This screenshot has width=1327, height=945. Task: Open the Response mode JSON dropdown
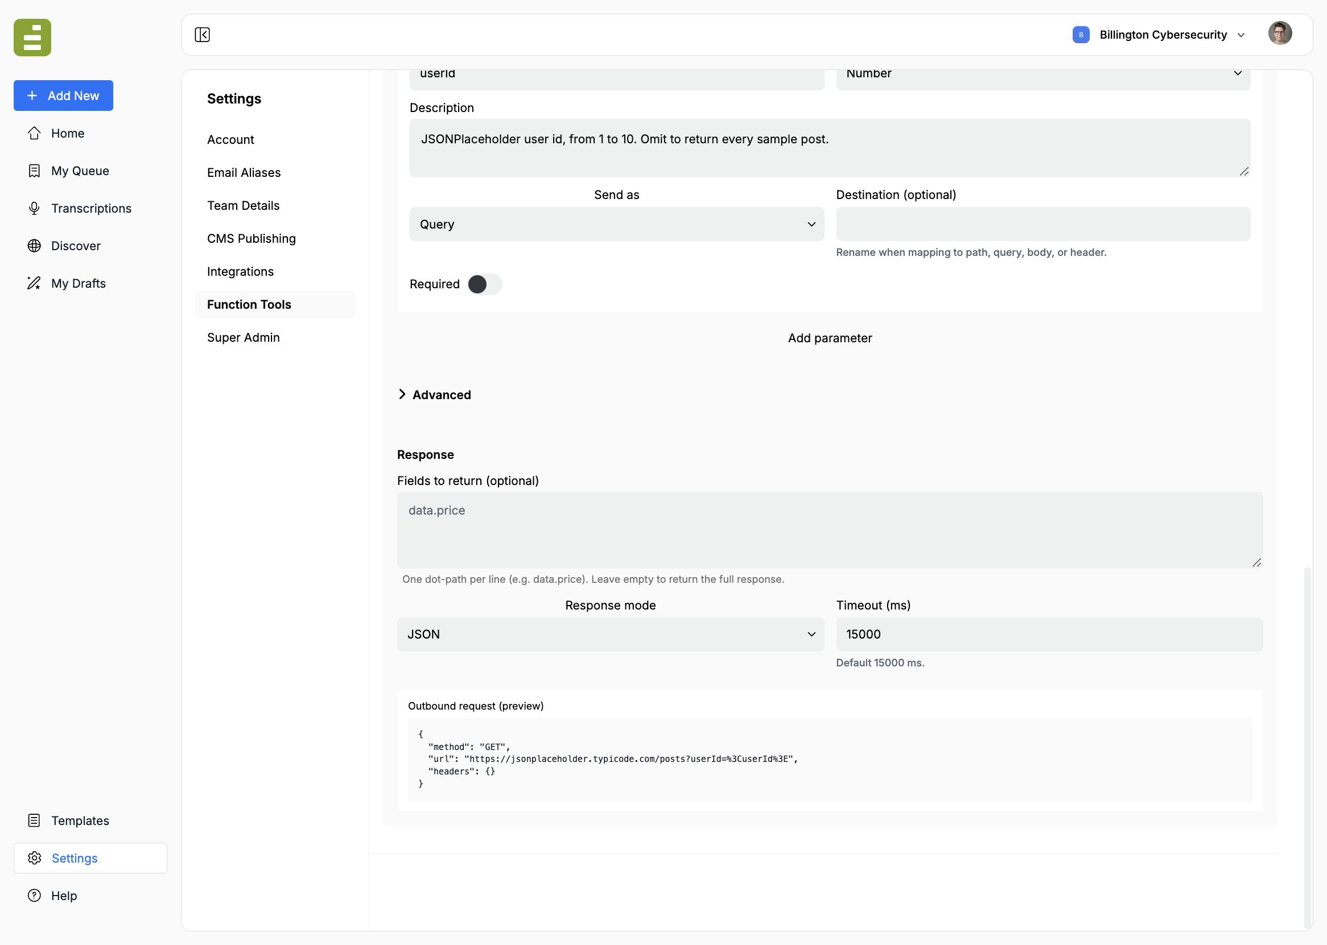[x=610, y=635]
